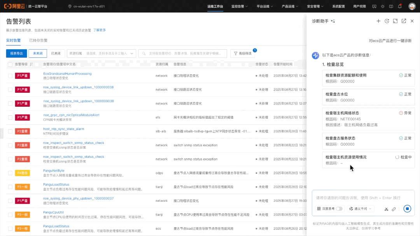The image size is (420, 236).
Task: Open the 用户权限 menu
Action: coord(359,7)
